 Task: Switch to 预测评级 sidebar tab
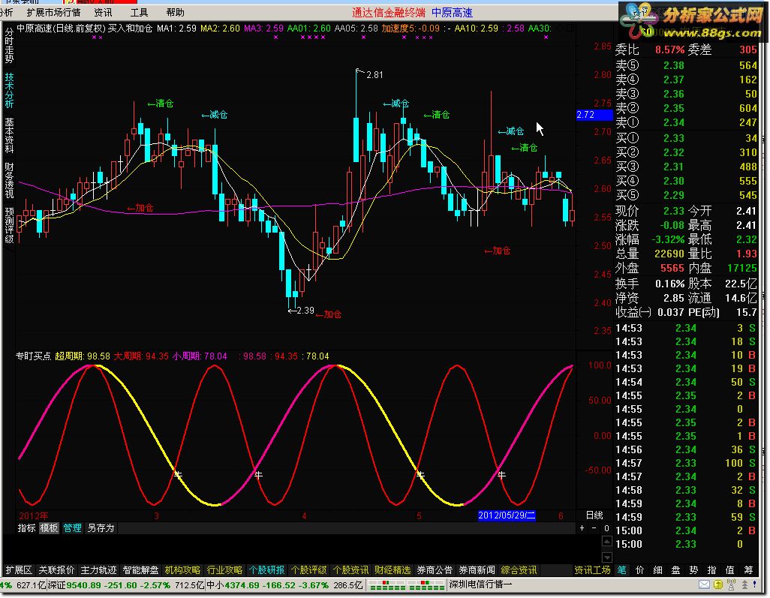pyautogui.click(x=9, y=225)
